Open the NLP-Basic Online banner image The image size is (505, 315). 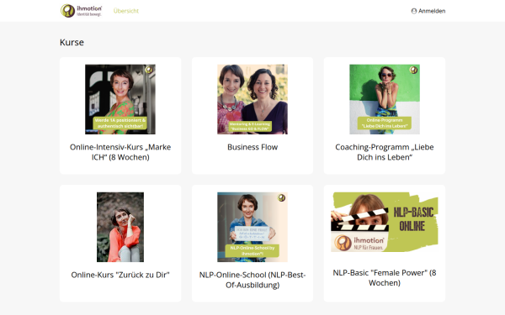[385, 222]
